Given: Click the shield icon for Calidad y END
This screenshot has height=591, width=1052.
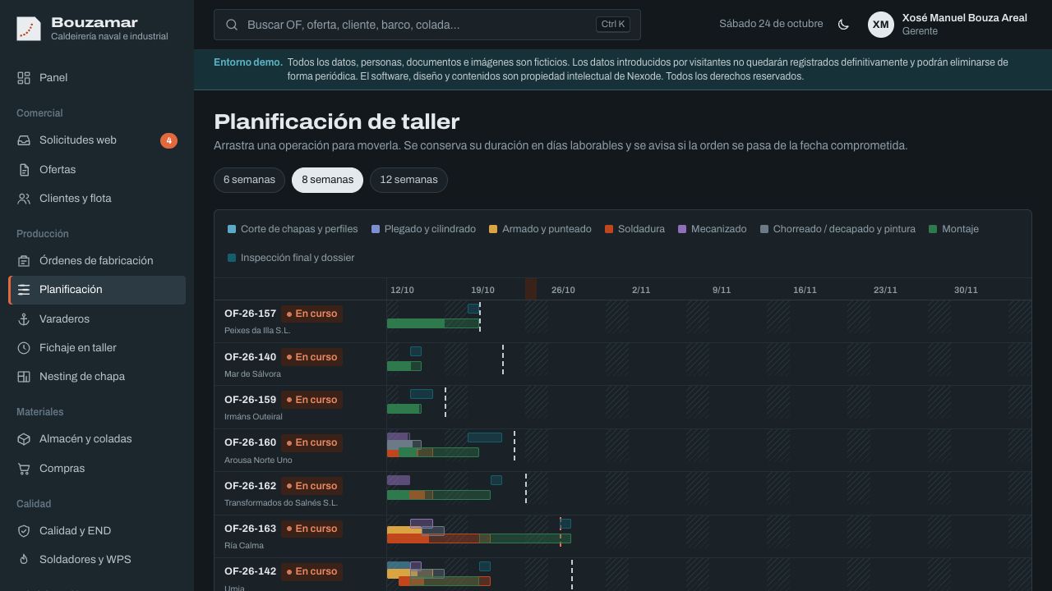Looking at the screenshot, I should pos(24,531).
